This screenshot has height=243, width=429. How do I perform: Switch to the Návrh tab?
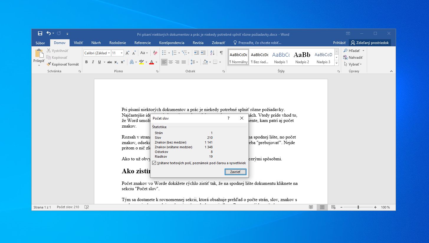pos(96,43)
